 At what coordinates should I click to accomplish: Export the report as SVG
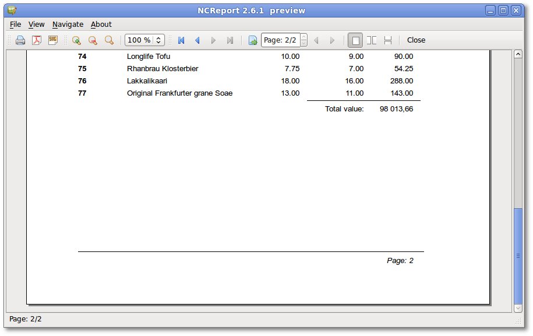click(53, 40)
